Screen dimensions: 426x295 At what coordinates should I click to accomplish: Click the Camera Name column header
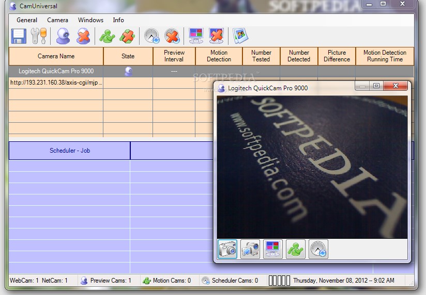(x=56, y=56)
